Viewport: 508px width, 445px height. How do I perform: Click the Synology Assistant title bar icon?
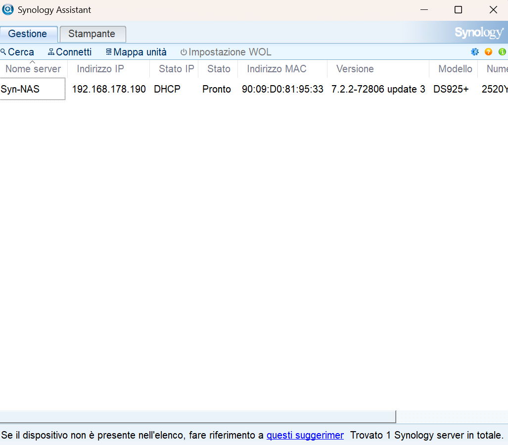tap(8, 10)
